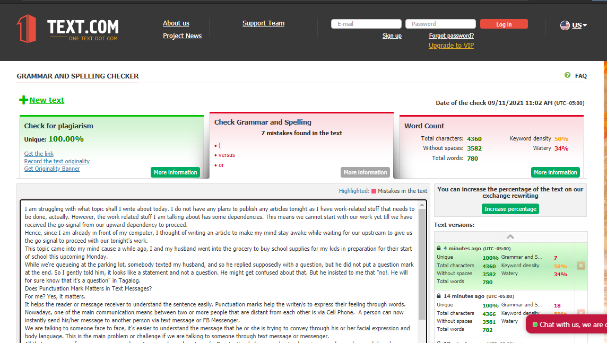Click the text area scrollbar up arrow
The image size is (607, 343).
(422, 205)
